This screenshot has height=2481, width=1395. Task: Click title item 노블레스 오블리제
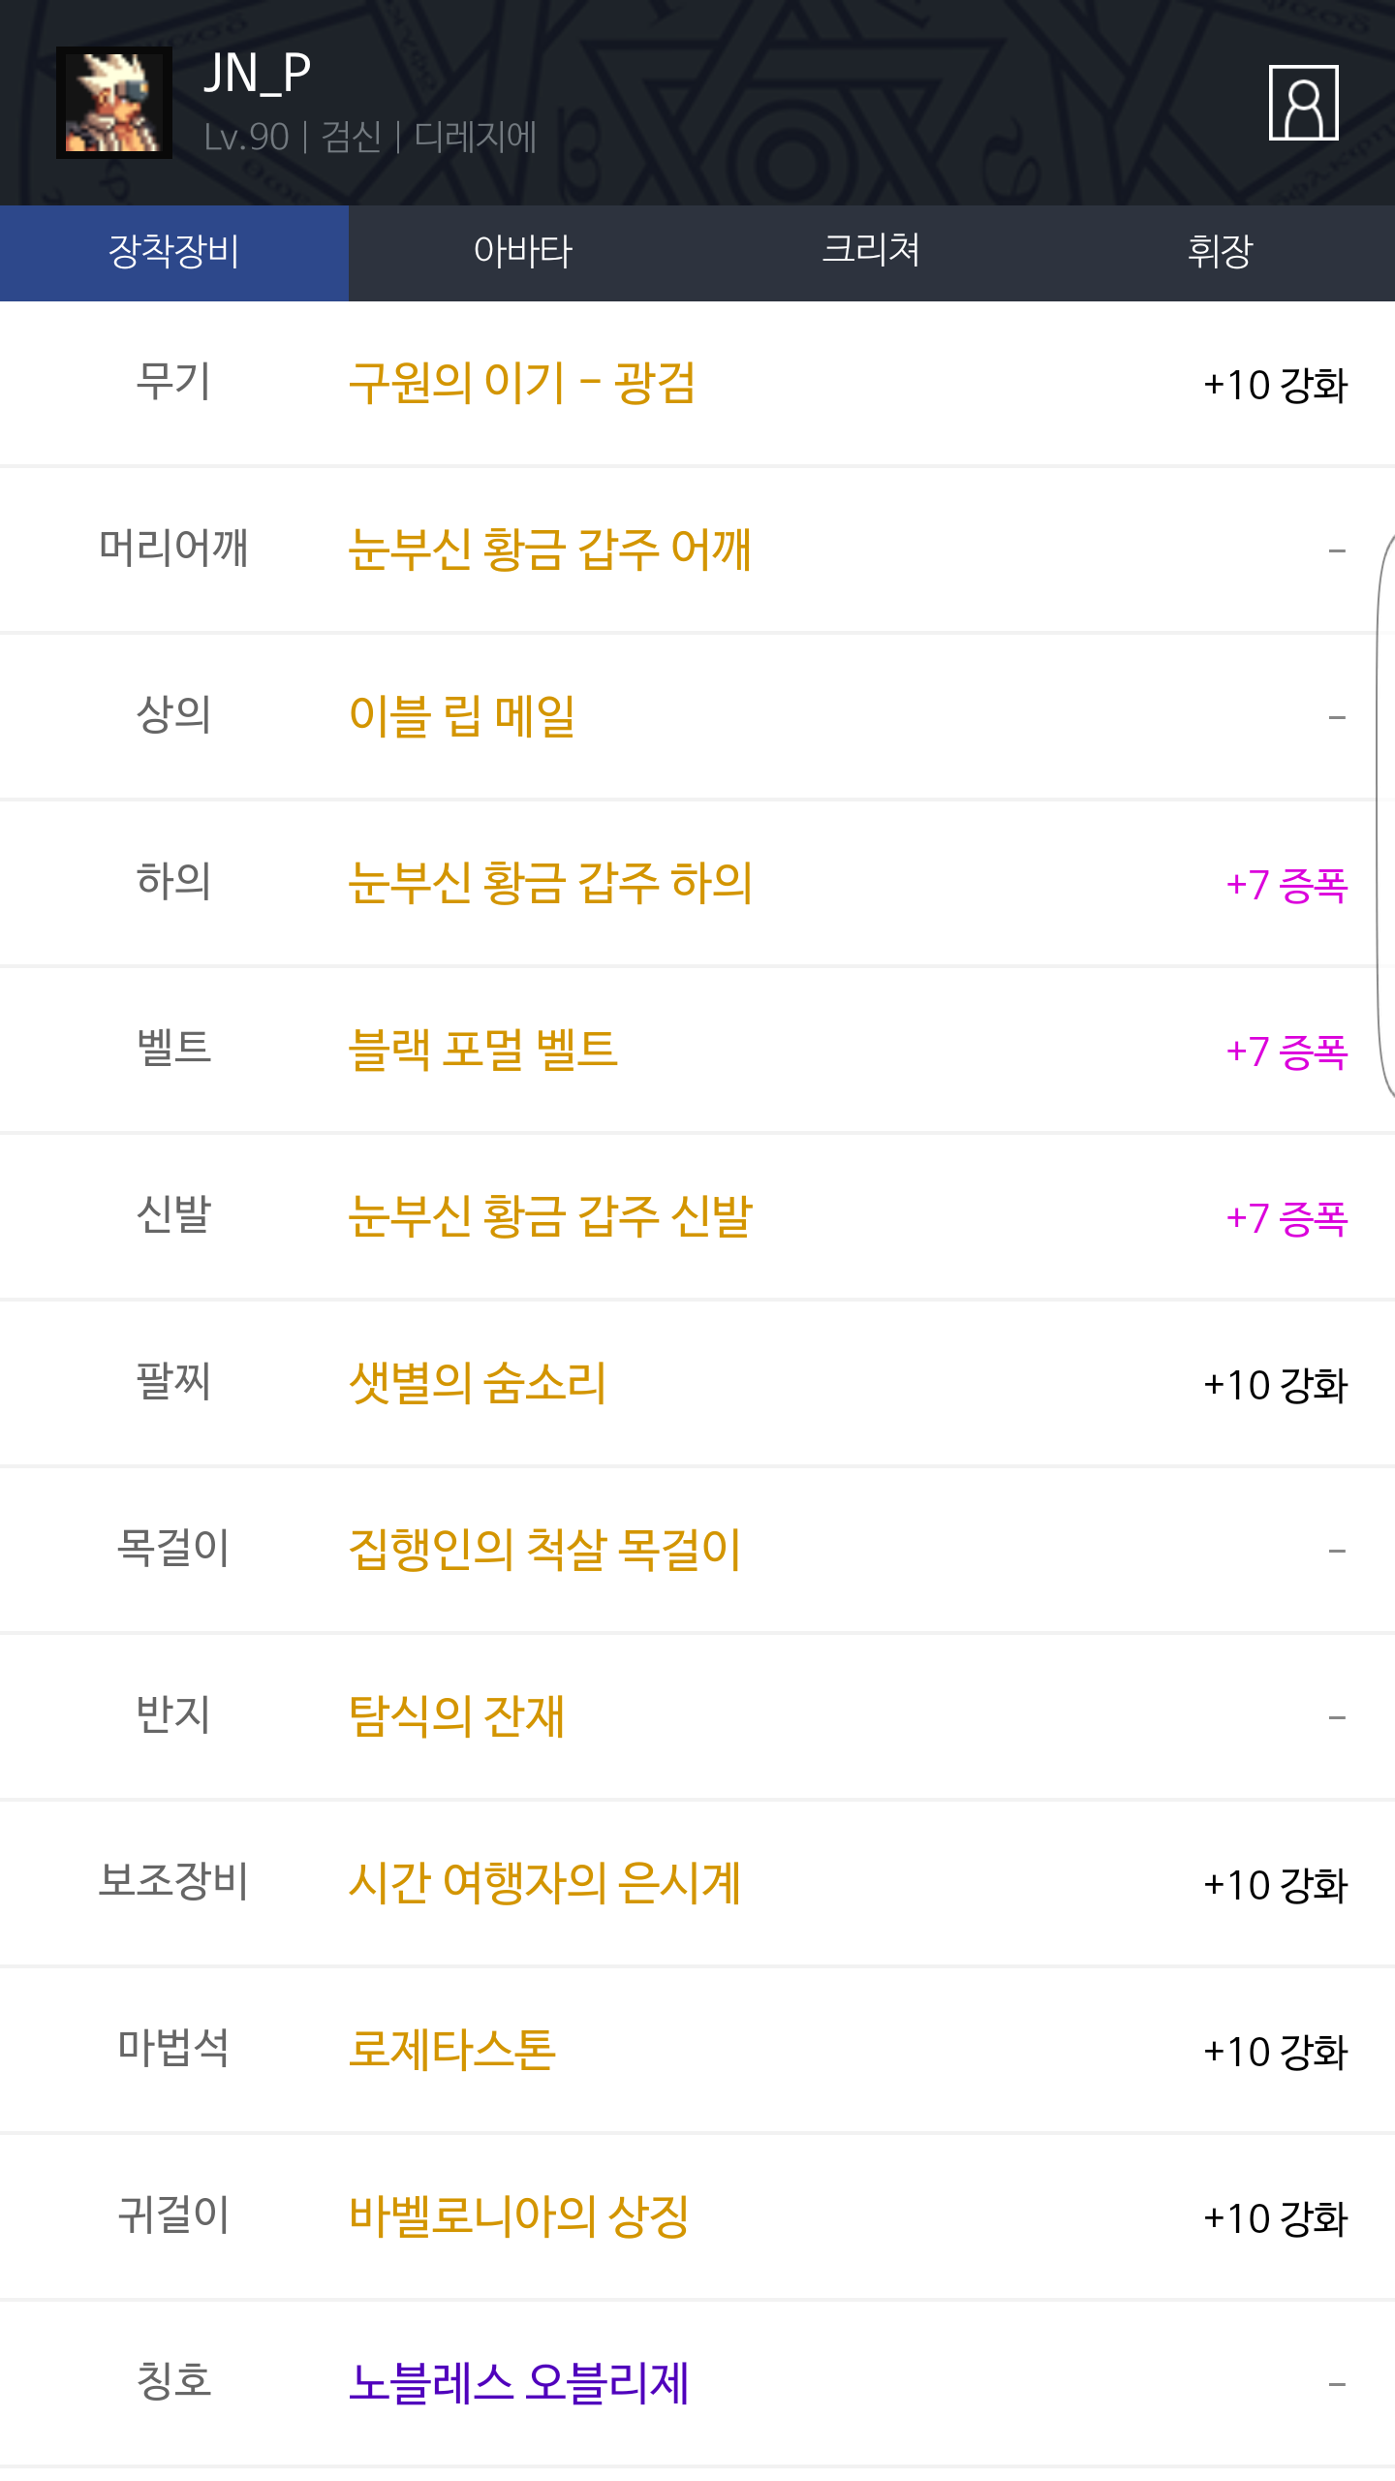click(x=519, y=2383)
